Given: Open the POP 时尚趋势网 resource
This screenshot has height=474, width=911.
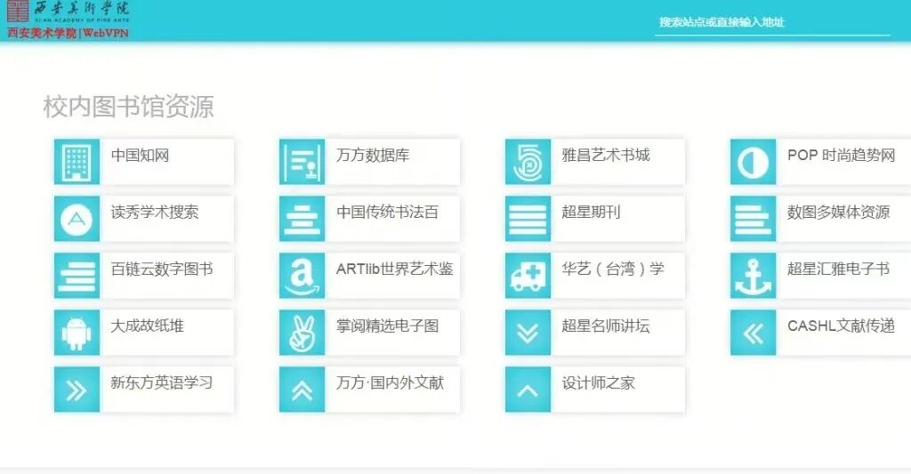Looking at the screenshot, I should pyautogui.click(x=841, y=155).
